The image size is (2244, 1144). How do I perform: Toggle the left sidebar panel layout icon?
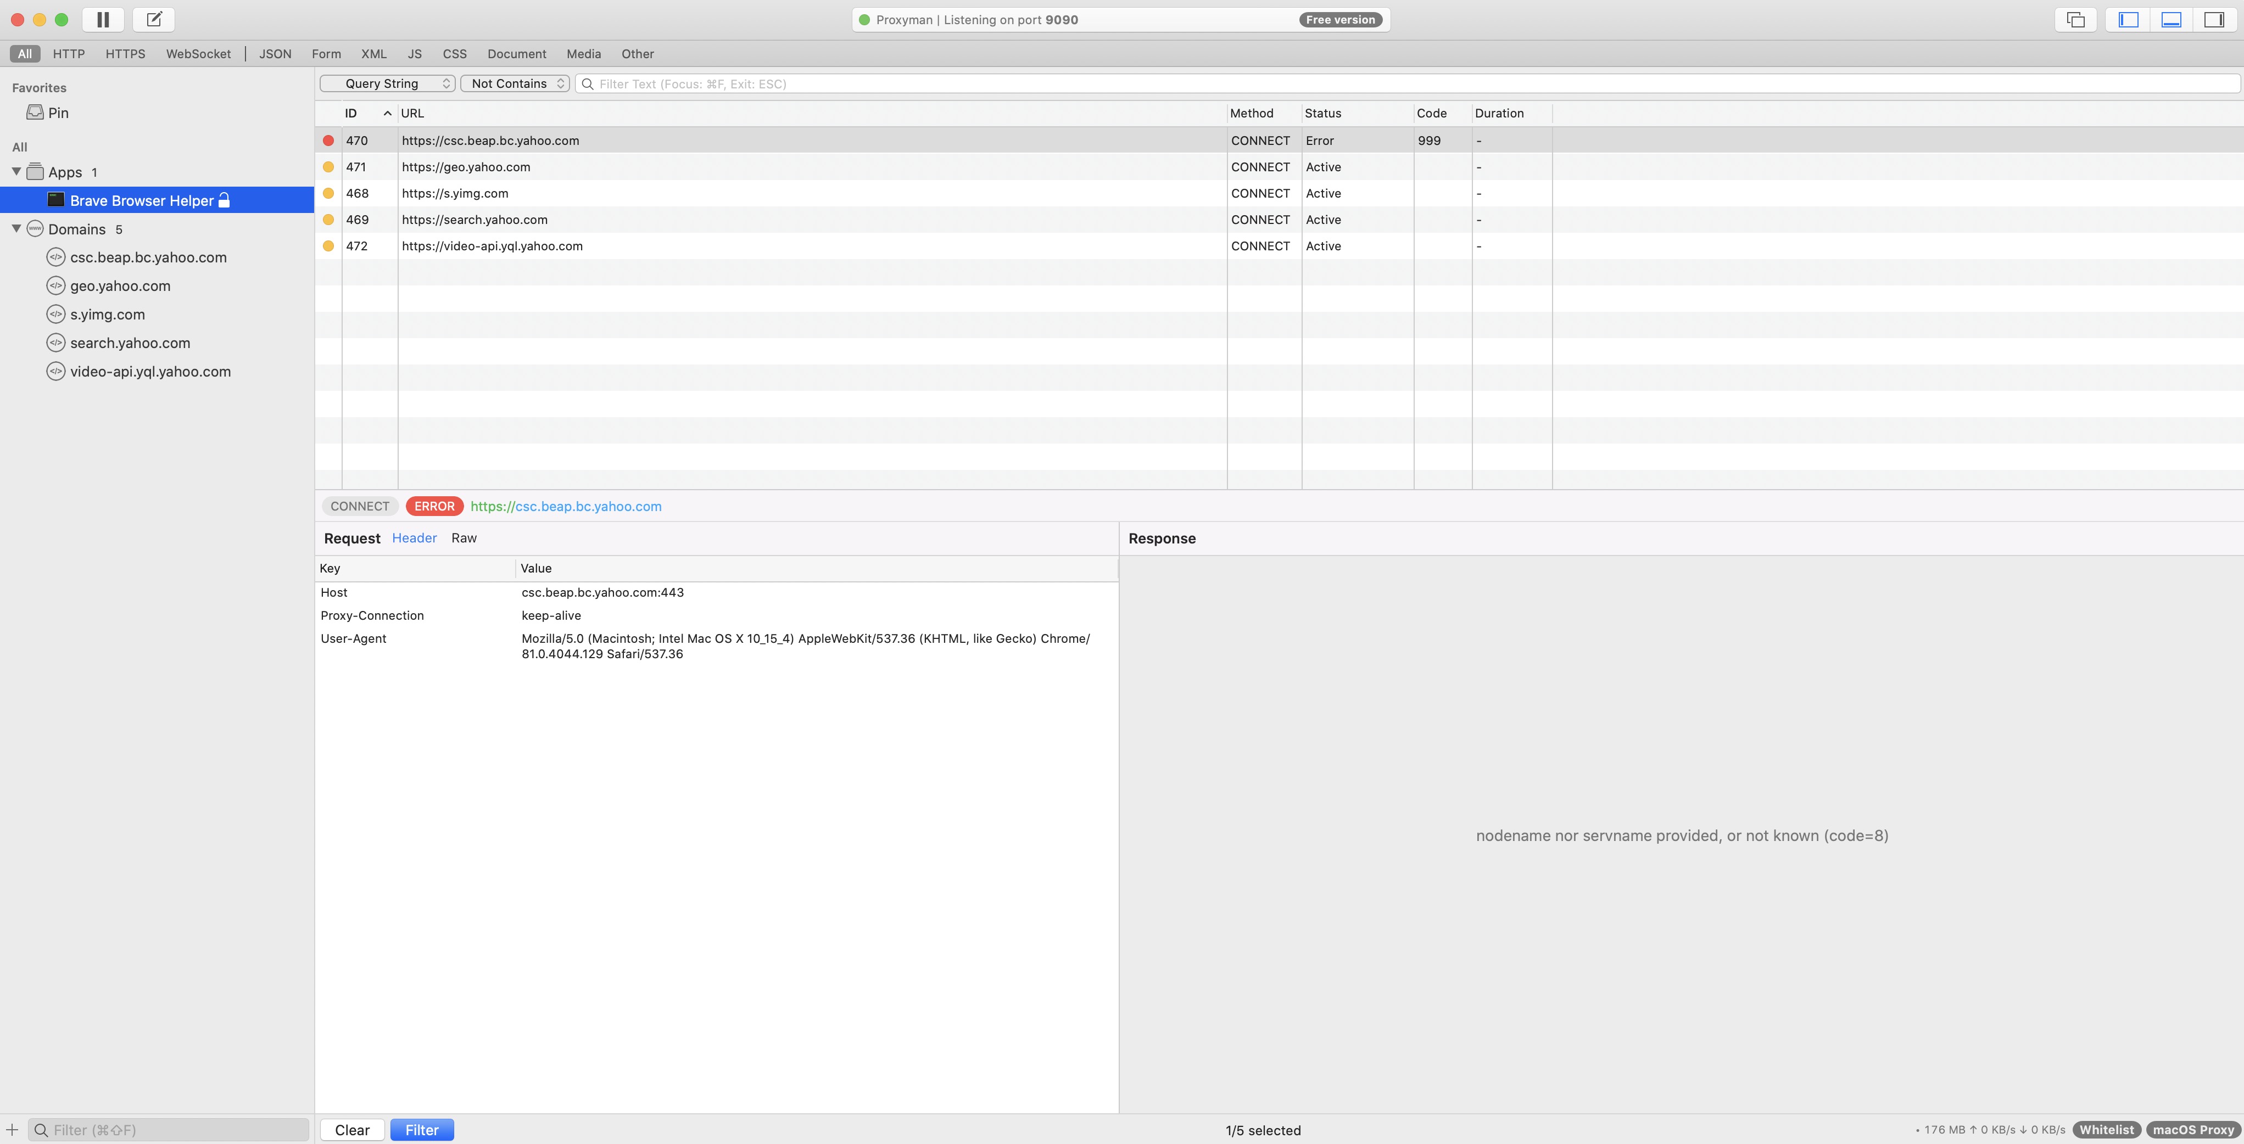2128,19
